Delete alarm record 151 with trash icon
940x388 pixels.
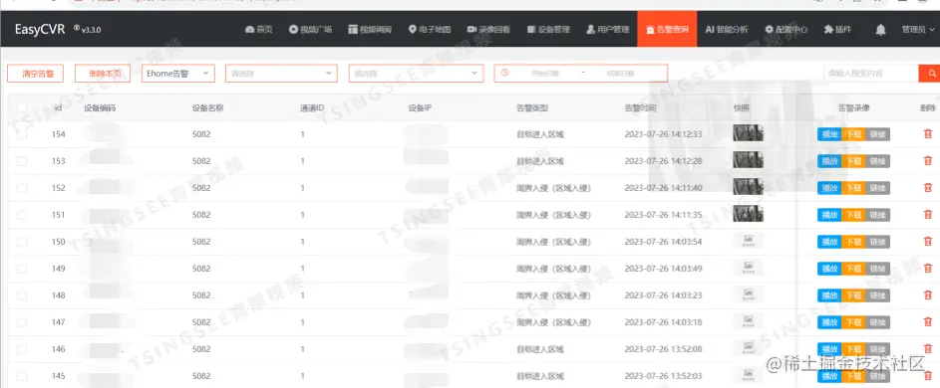(x=927, y=215)
